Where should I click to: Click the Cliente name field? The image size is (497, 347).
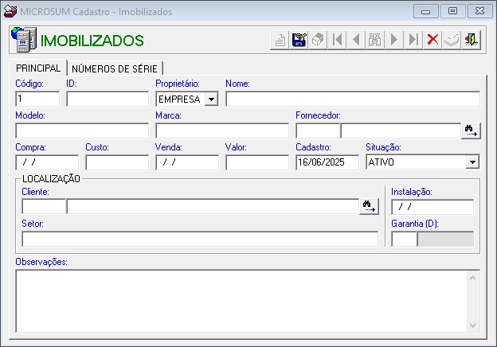pyautogui.click(x=213, y=207)
